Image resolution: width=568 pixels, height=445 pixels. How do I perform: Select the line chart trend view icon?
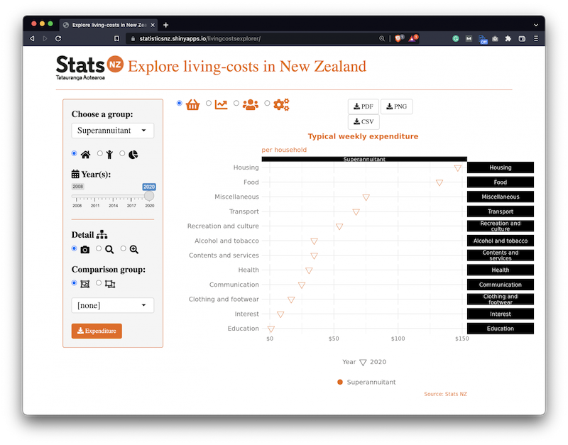pos(221,104)
